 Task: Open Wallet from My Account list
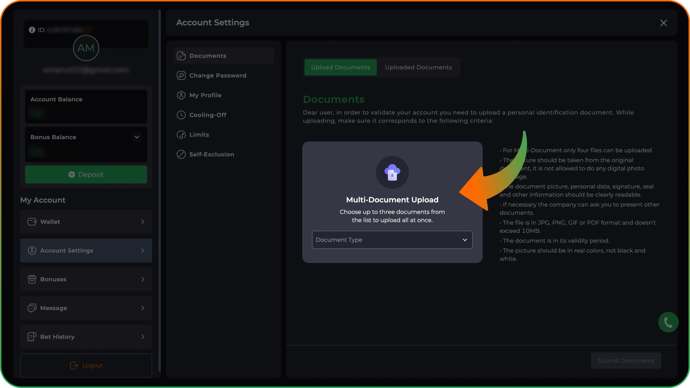coord(86,222)
